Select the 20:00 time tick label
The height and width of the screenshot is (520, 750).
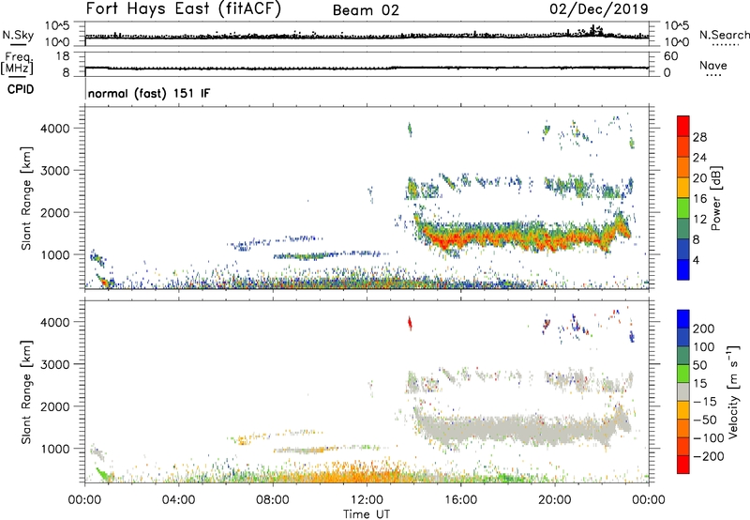coord(555,500)
